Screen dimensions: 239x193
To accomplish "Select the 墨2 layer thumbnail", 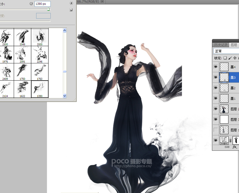I will click(224, 88).
